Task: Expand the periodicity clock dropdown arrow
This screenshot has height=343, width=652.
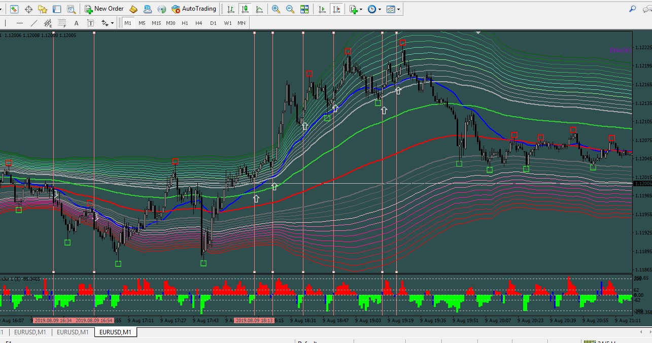Action: click(x=380, y=9)
